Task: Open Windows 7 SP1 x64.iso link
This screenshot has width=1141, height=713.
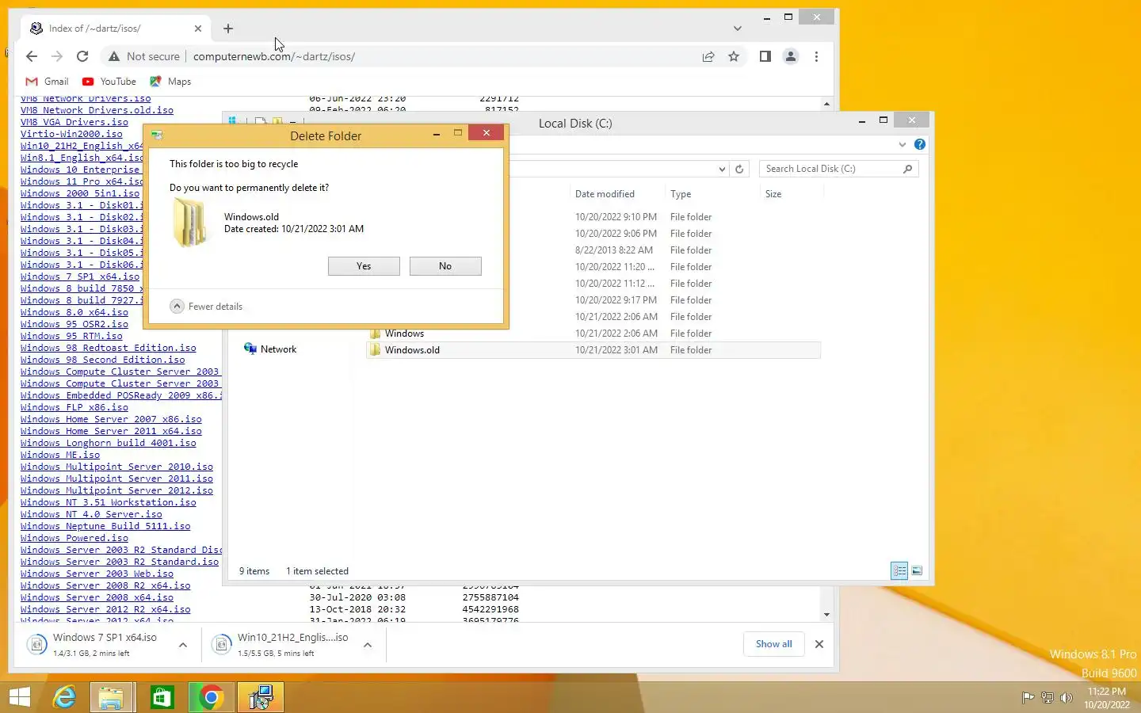Action: 80,276
